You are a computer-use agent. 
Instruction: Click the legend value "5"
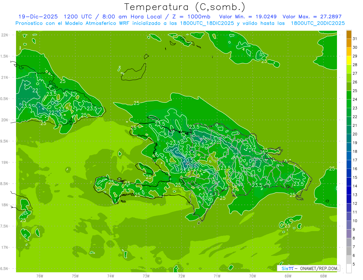click(354, 264)
